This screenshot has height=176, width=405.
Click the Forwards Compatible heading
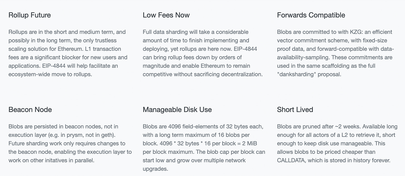[x=311, y=15]
